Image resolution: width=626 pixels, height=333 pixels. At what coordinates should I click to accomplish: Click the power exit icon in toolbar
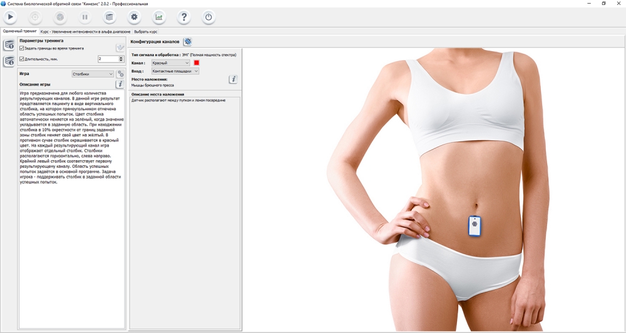coord(208,17)
